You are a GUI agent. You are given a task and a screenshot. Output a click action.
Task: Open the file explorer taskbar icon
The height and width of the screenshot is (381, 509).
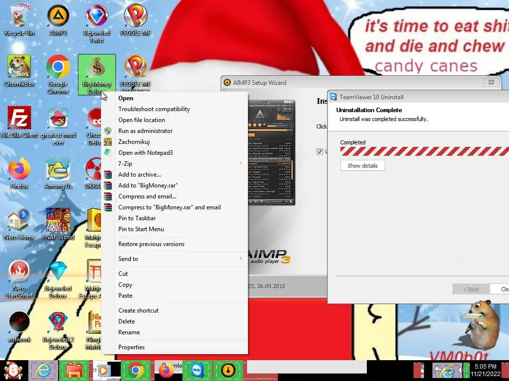pyautogui.click(x=74, y=370)
